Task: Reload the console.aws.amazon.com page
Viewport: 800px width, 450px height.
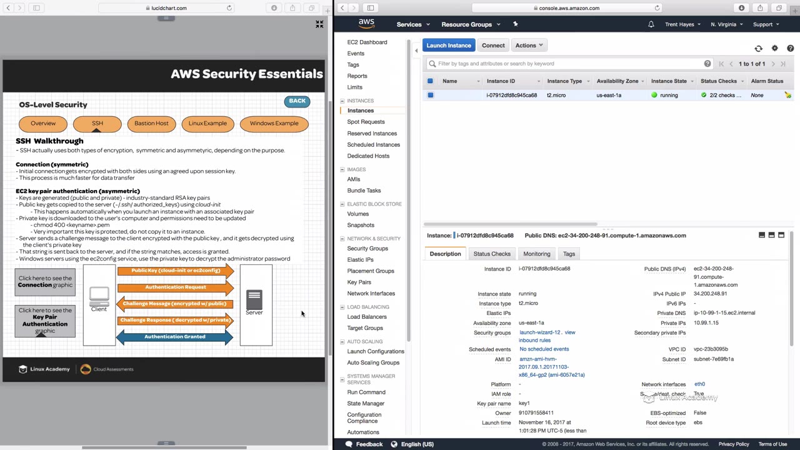Action: (x=657, y=8)
